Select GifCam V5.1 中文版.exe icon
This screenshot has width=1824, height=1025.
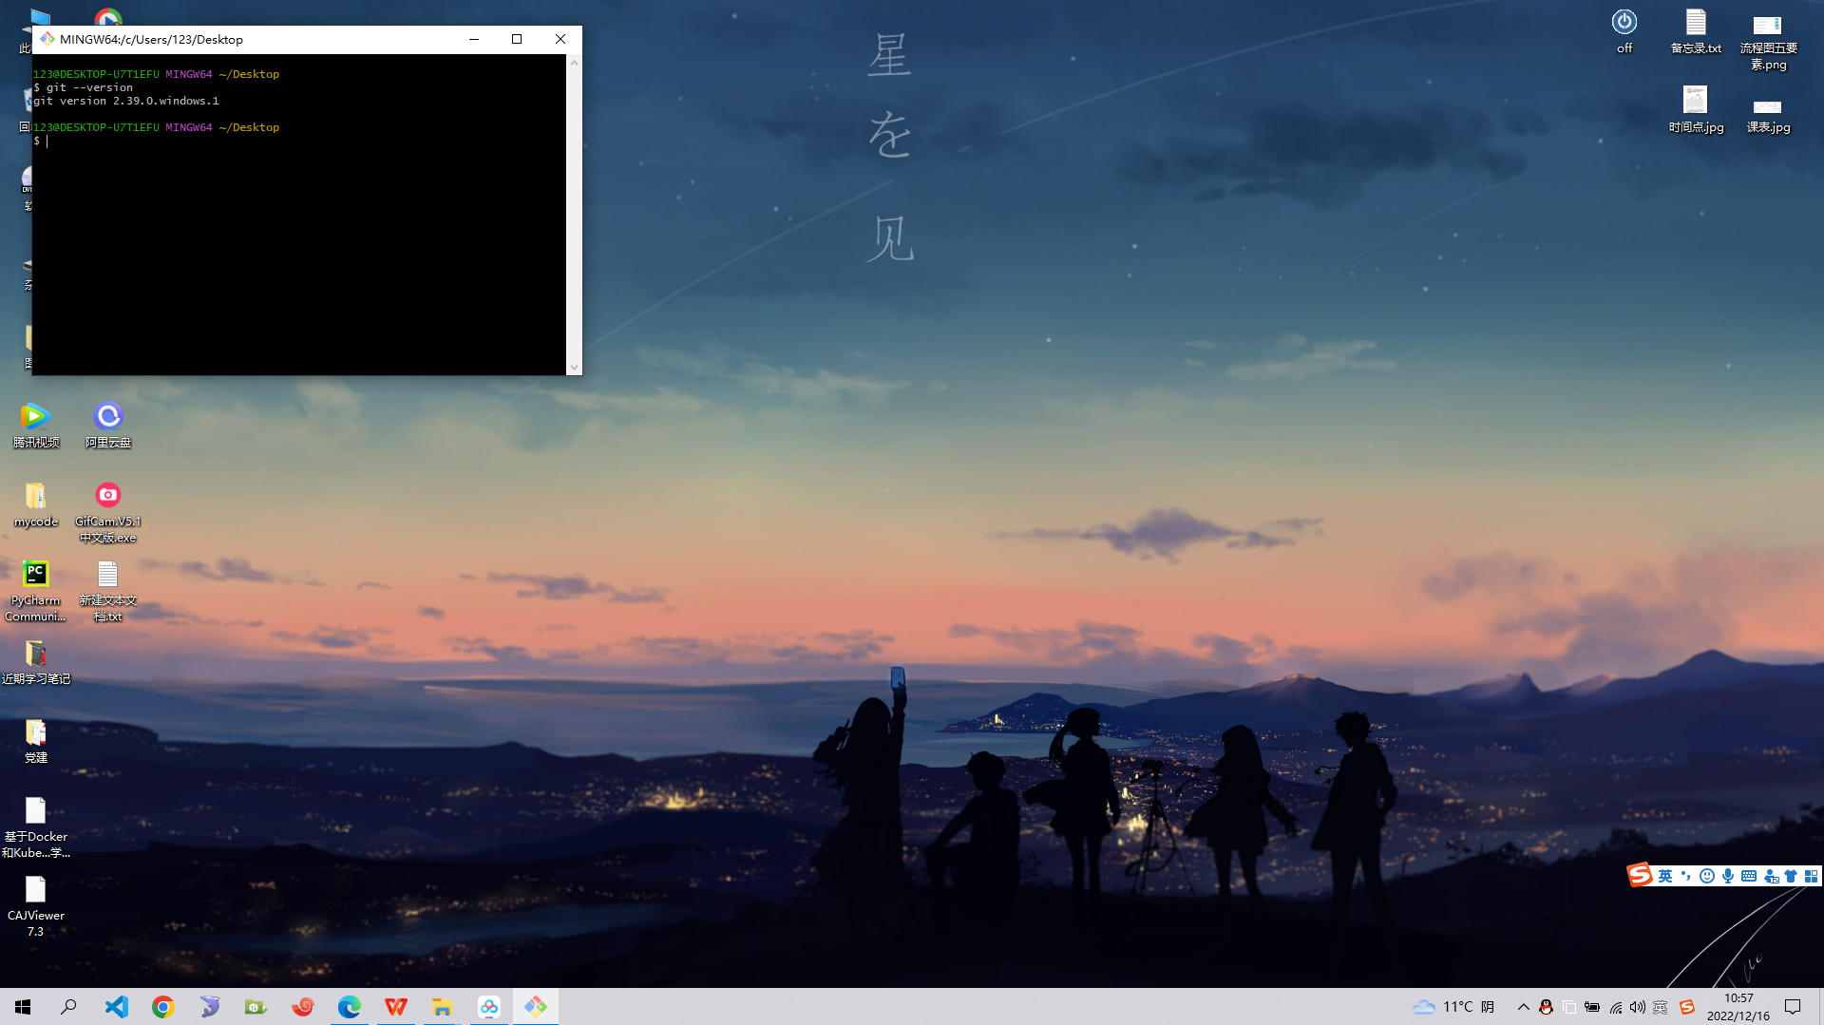pos(108,512)
